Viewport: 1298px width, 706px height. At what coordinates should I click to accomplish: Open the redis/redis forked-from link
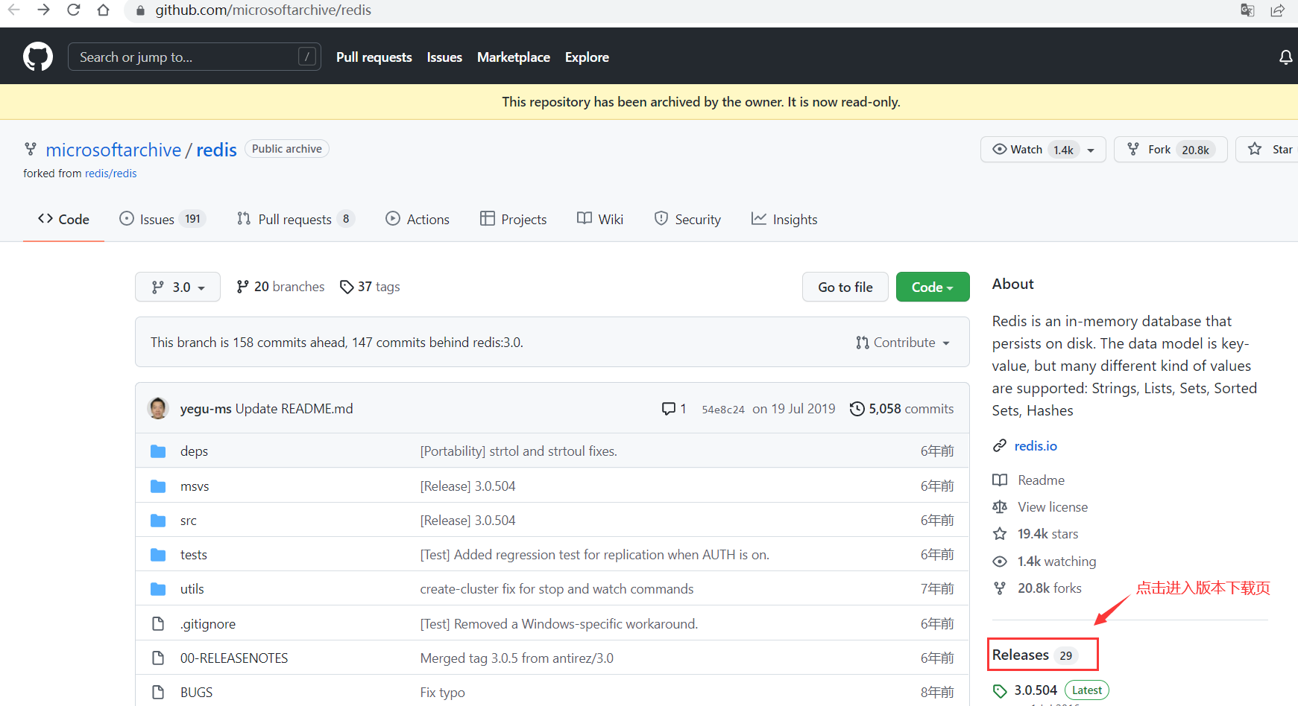[x=111, y=174]
